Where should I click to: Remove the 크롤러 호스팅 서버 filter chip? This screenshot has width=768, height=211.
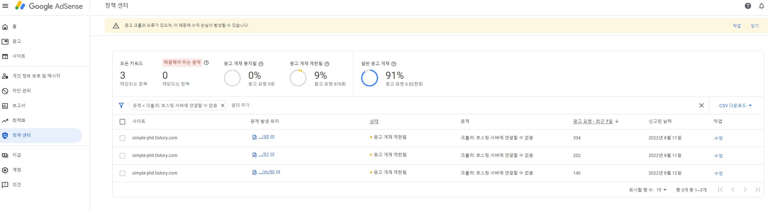click(x=222, y=105)
